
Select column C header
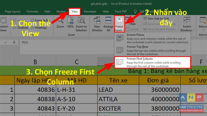[x=77, y=62]
